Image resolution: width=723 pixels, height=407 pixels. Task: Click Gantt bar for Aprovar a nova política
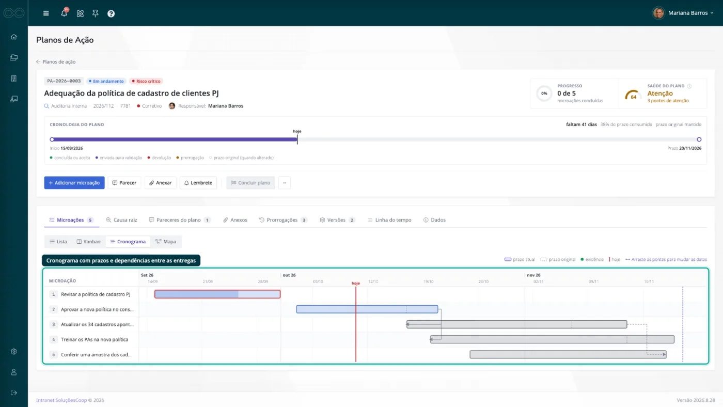tap(367, 309)
